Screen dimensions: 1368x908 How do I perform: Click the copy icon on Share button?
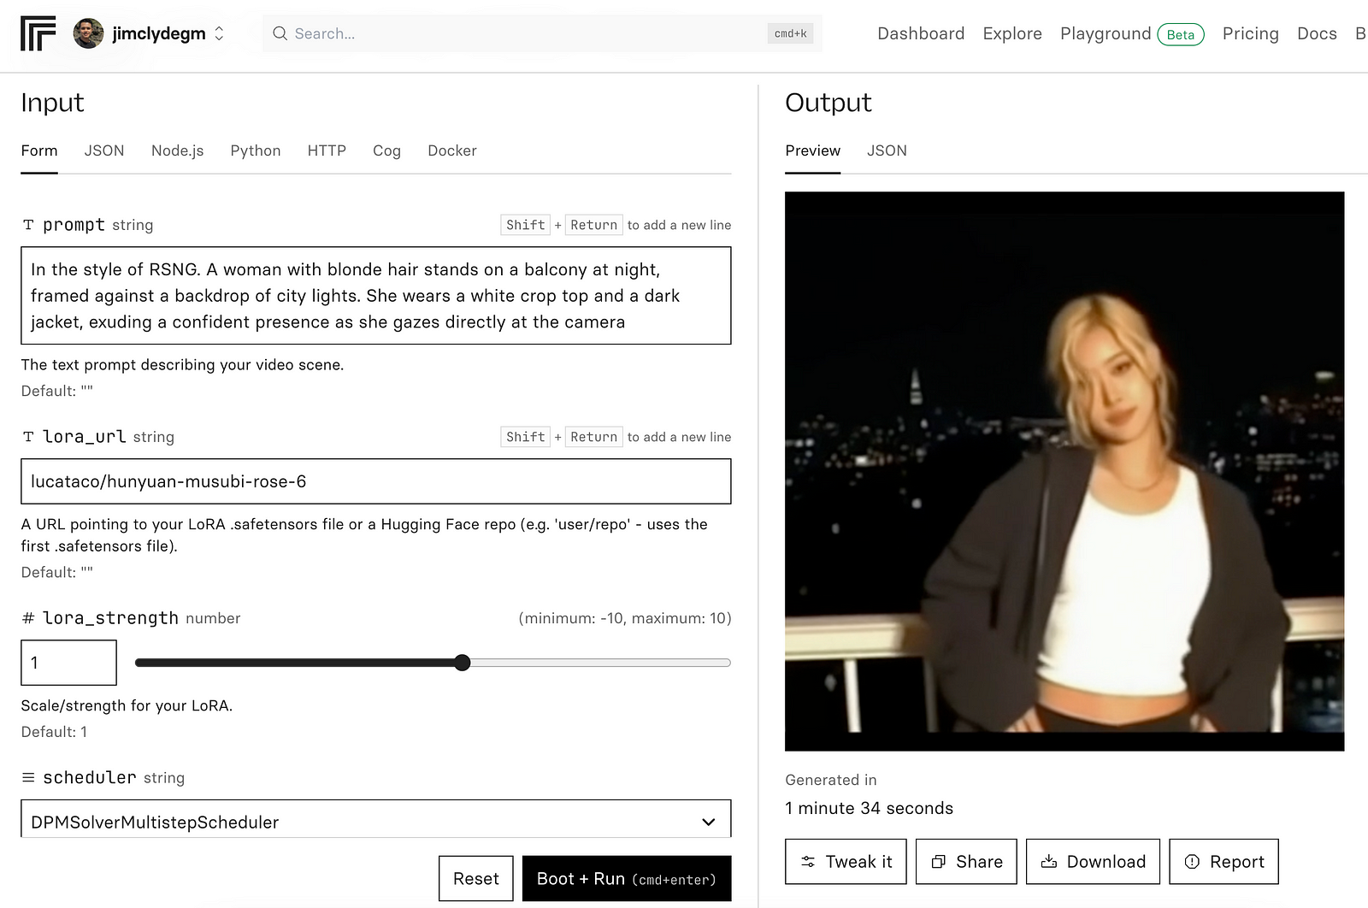click(940, 861)
